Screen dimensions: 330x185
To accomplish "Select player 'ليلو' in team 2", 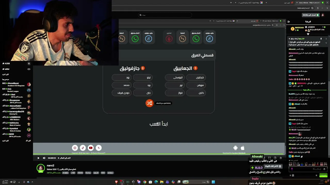I will [143, 77].
